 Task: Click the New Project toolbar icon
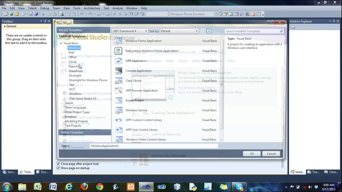coord(6,14)
